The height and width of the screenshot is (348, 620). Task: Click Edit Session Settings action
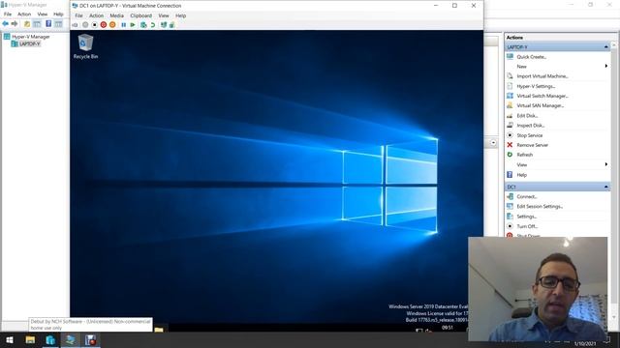(x=540, y=206)
